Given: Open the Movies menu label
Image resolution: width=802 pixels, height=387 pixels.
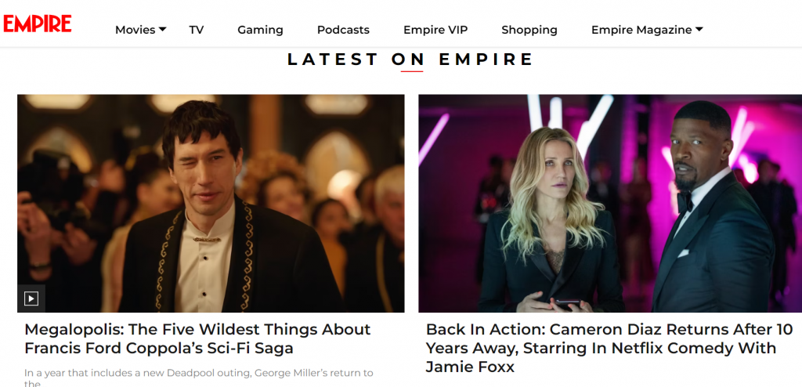Looking at the screenshot, I should click(x=135, y=30).
